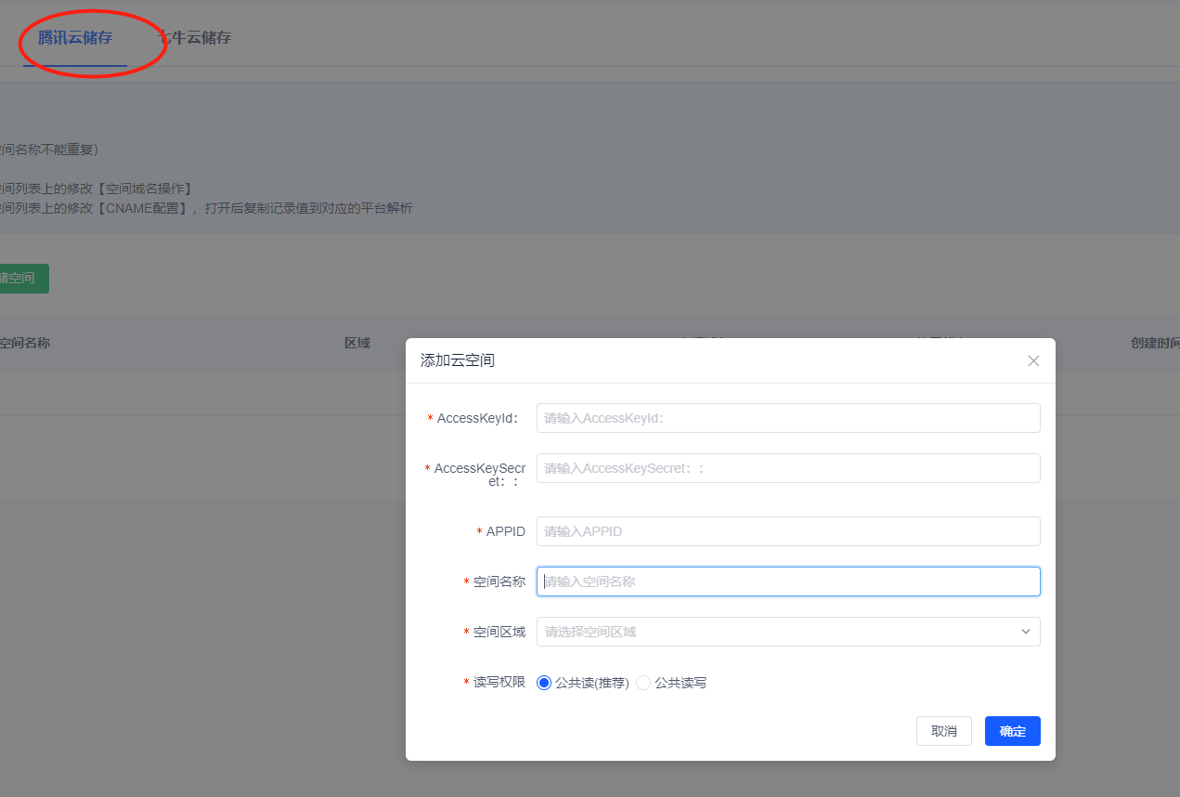The width and height of the screenshot is (1180, 797).
Task: Click the AccessKeySecret input field
Action: point(788,468)
